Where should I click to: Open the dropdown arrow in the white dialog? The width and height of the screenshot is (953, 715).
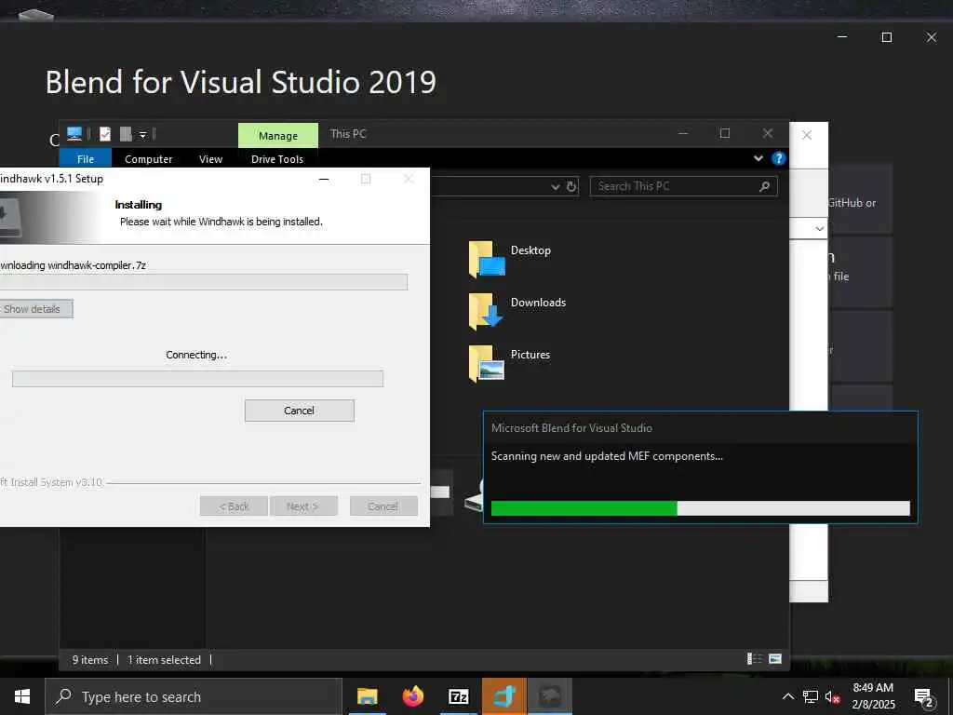(x=819, y=229)
